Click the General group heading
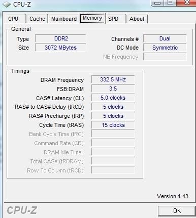 click(21, 29)
